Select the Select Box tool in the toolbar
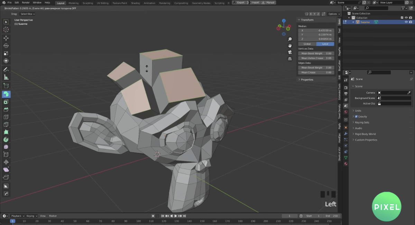This screenshot has width=415, height=225. (6, 22)
